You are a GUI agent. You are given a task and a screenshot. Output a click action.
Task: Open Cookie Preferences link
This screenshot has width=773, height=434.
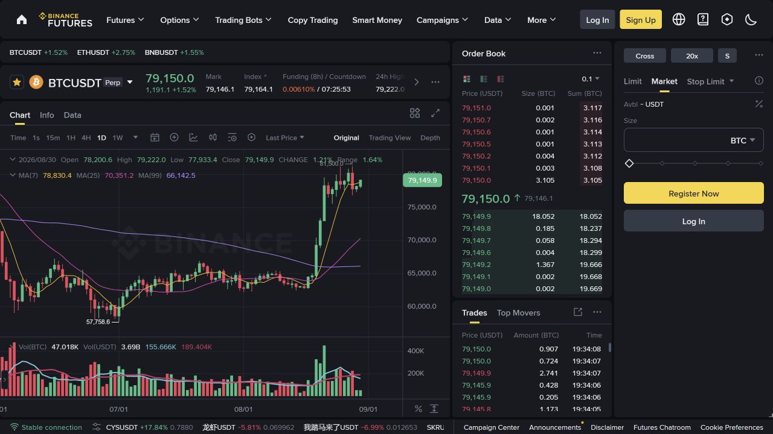coord(732,427)
